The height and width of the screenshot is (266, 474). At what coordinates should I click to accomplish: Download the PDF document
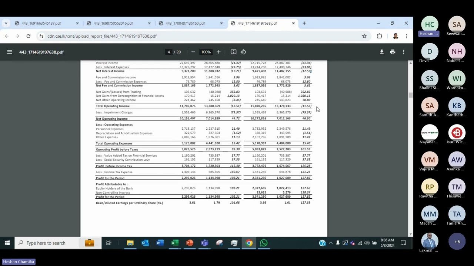click(x=382, y=52)
